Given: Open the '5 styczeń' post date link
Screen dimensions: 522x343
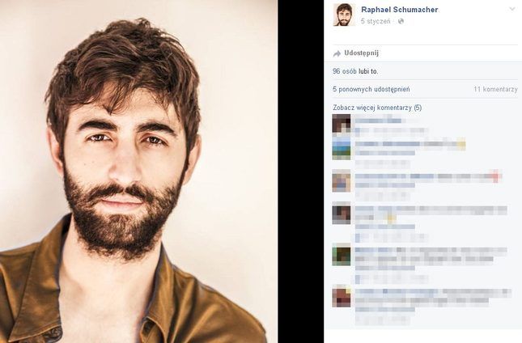Looking at the screenshot, I should tap(376, 21).
